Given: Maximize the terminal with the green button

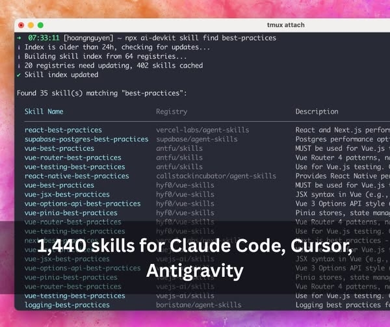Looking at the screenshot, I should [x=40, y=25].
